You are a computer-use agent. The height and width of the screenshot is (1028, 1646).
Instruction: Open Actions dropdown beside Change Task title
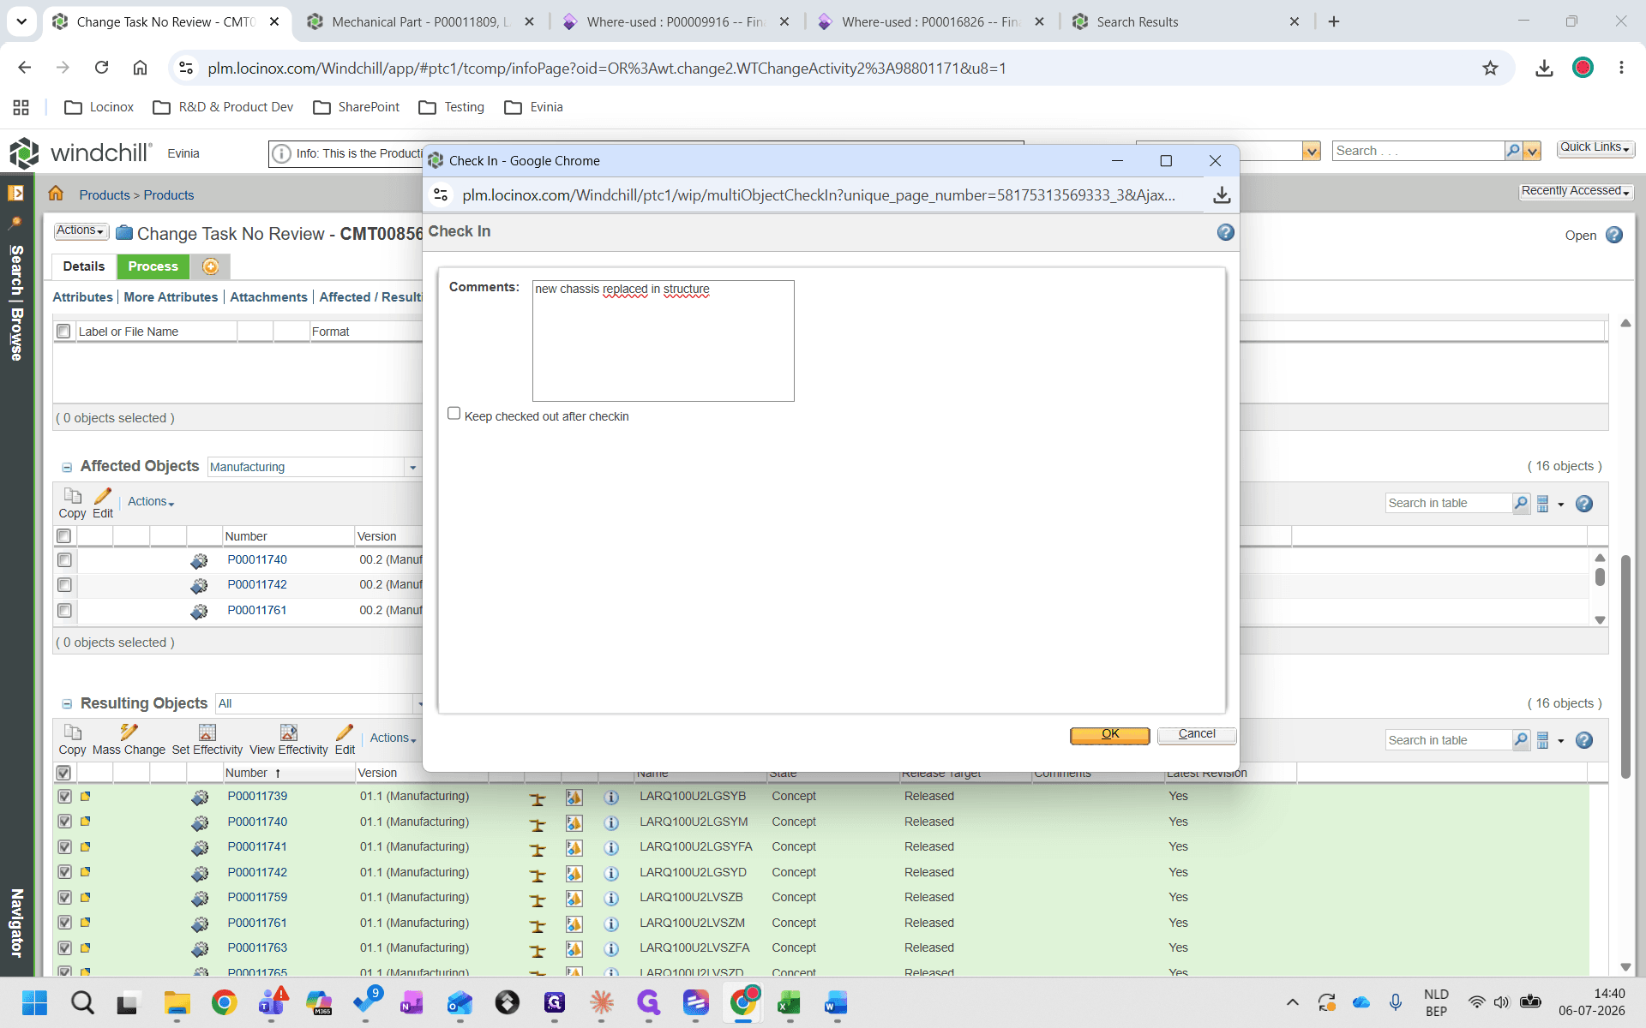pyautogui.click(x=81, y=231)
